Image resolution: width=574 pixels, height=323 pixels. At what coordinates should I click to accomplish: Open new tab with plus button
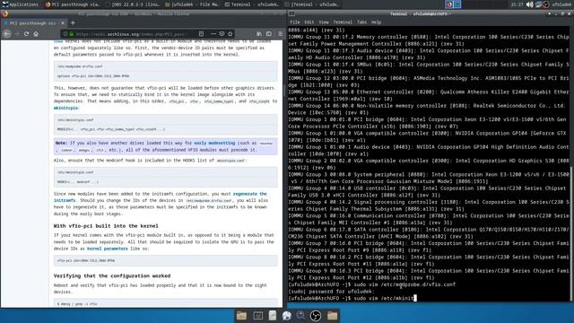(73, 23)
